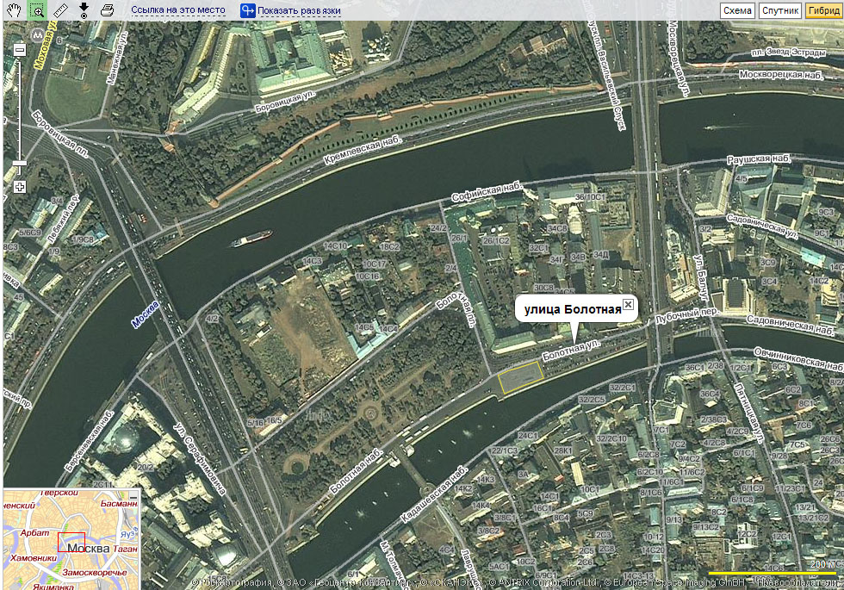Image resolution: width=844 pixels, height=590 pixels.
Task: Click the add placemark arrow tool
Action: tap(84, 10)
